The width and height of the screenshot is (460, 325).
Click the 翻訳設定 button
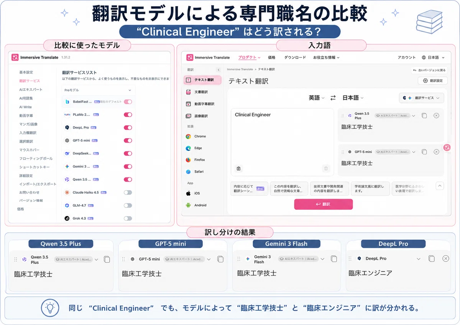(x=433, y=81)
